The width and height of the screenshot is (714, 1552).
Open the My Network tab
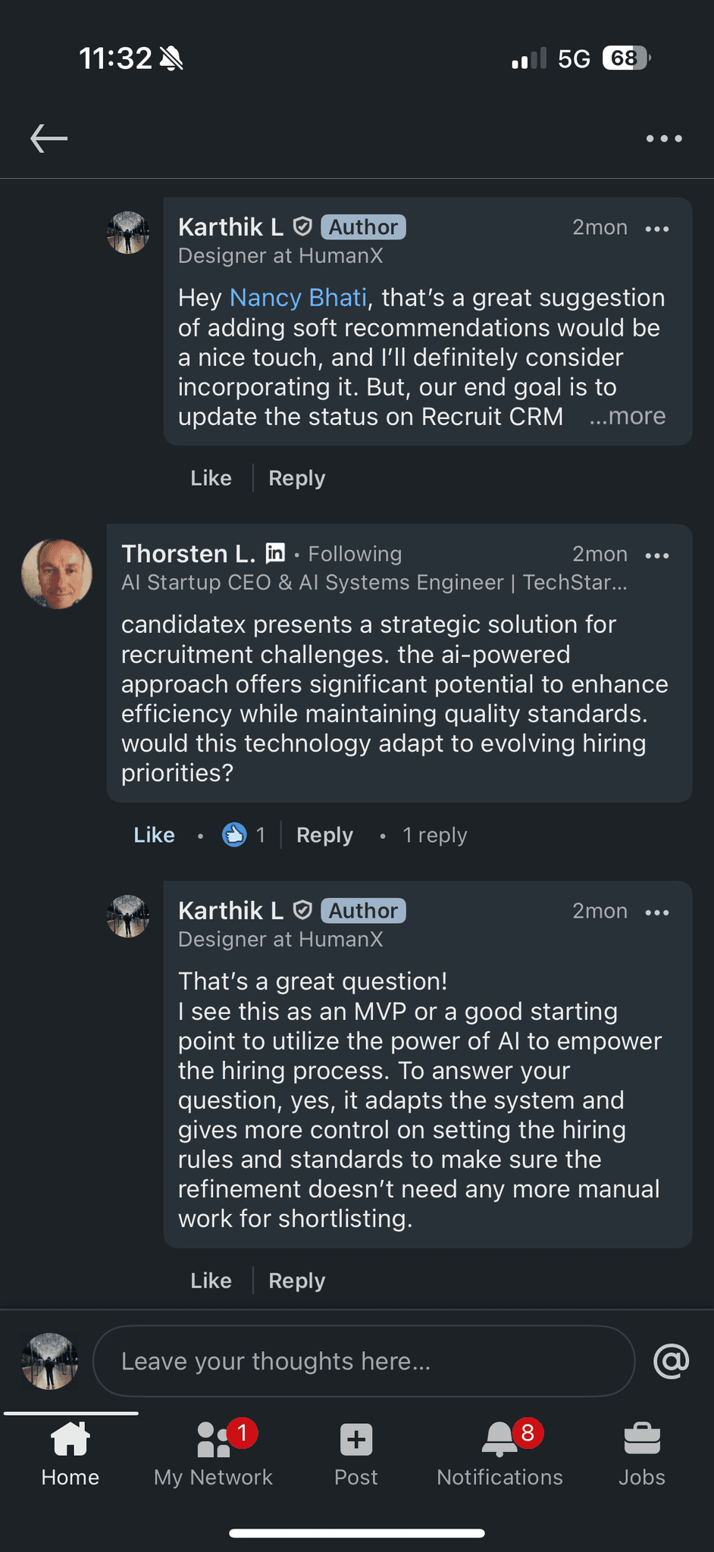click(x=213, y=1453)
